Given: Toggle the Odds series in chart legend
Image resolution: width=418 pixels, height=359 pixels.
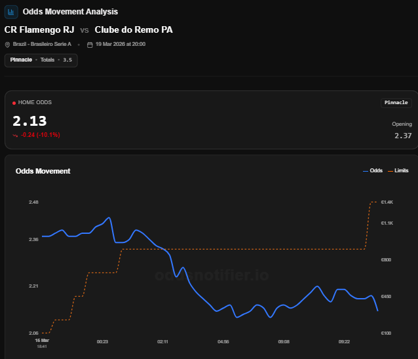Looking at the screenshot, I should coord(373,170).
